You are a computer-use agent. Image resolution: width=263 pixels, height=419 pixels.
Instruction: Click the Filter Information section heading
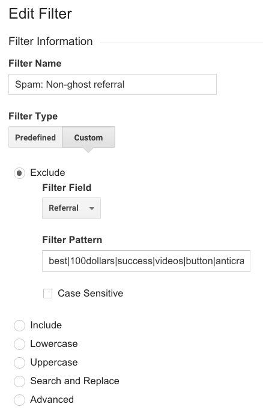[x=50, y=41]
